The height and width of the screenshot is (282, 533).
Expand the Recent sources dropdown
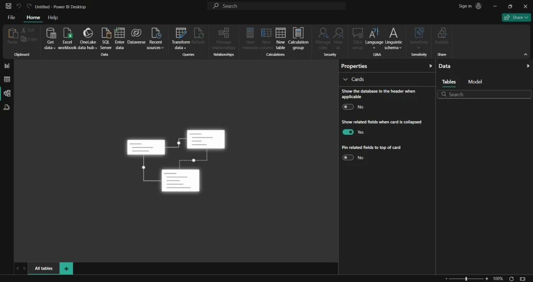pyautogui.click(x=155, y=39)
